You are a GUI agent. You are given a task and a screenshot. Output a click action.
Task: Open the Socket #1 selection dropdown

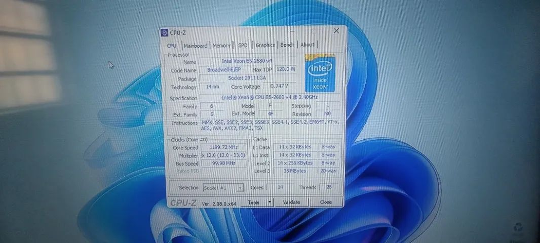[x=223, y=188]
